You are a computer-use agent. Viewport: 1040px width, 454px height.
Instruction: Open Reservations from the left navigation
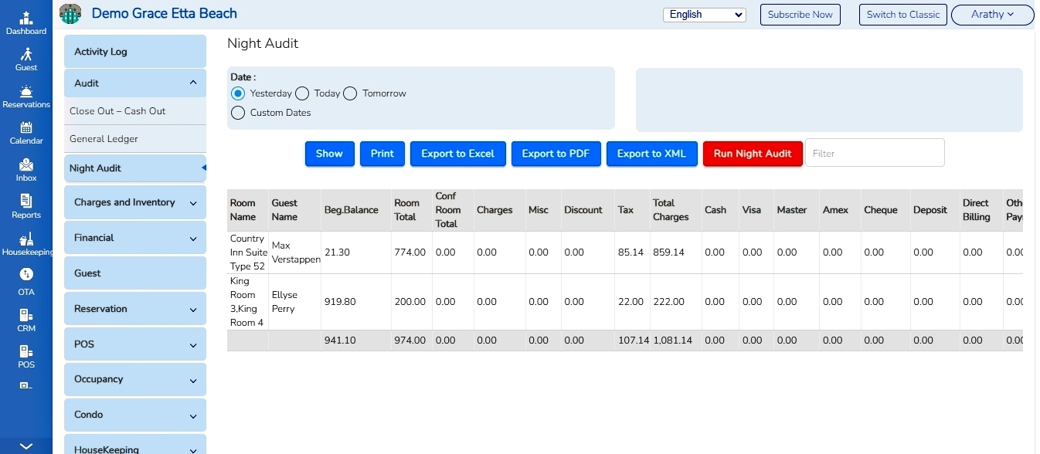point(25,95)
